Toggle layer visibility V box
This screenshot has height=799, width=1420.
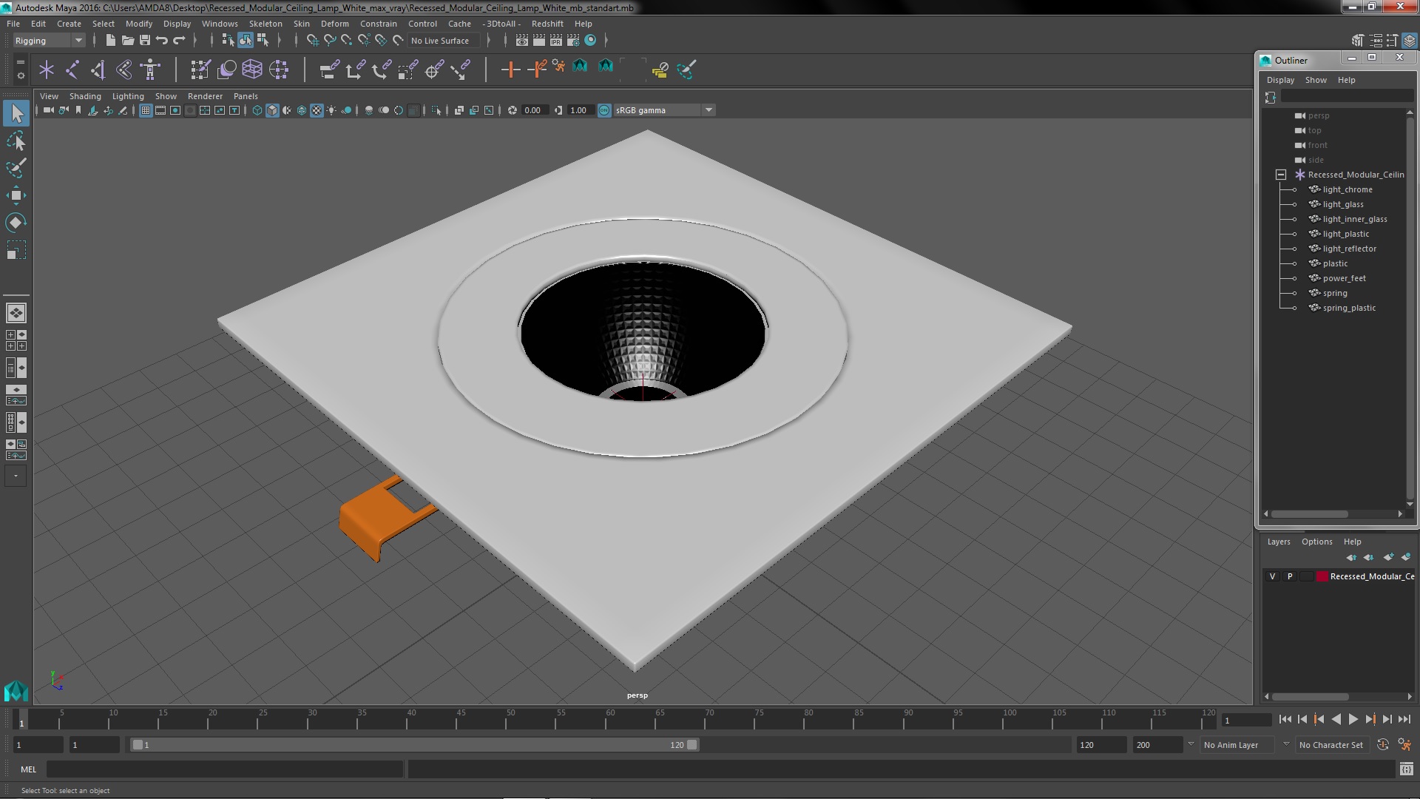point(1272,576)
